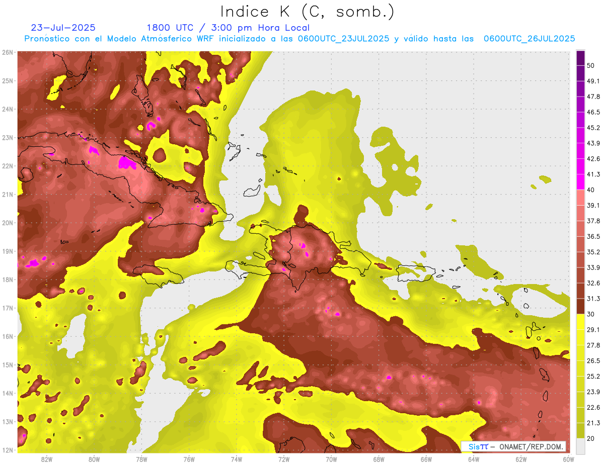Click the salmon swatch between 39.1 and 40

point(580,198)
